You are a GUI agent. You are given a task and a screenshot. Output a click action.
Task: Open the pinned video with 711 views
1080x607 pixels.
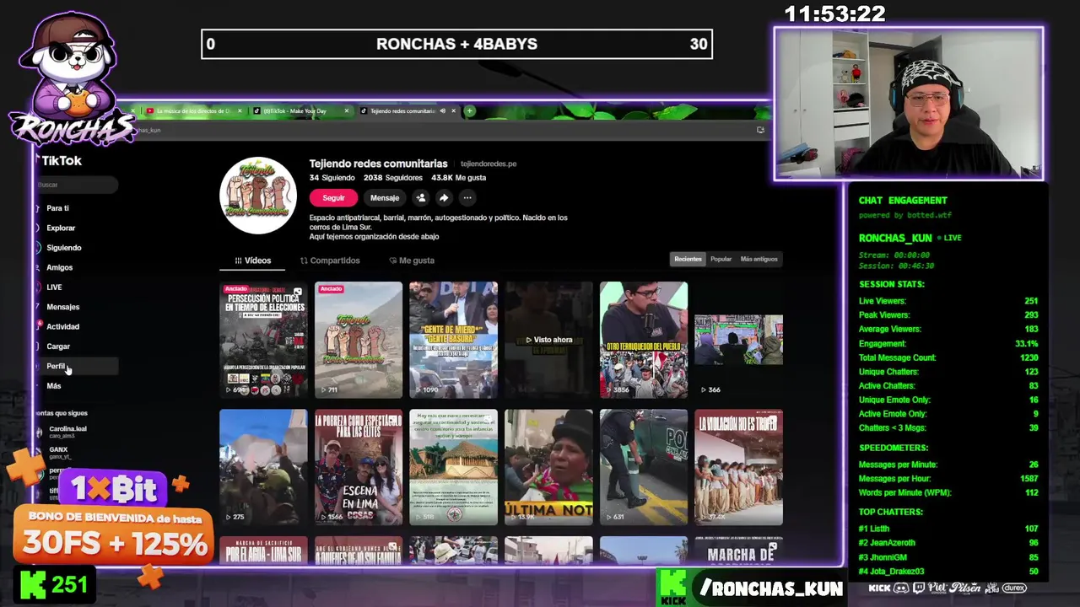(x=359, y=340)
